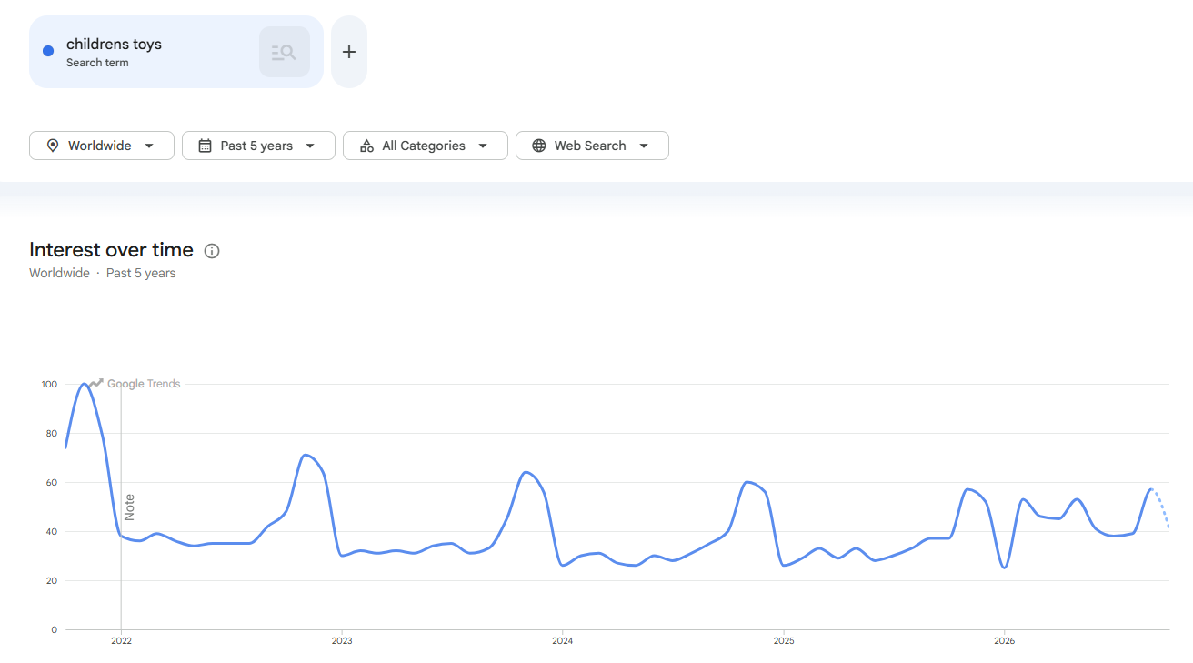
Task: Click the 2024 label on the x-axis
Action: tap(563, 641)
